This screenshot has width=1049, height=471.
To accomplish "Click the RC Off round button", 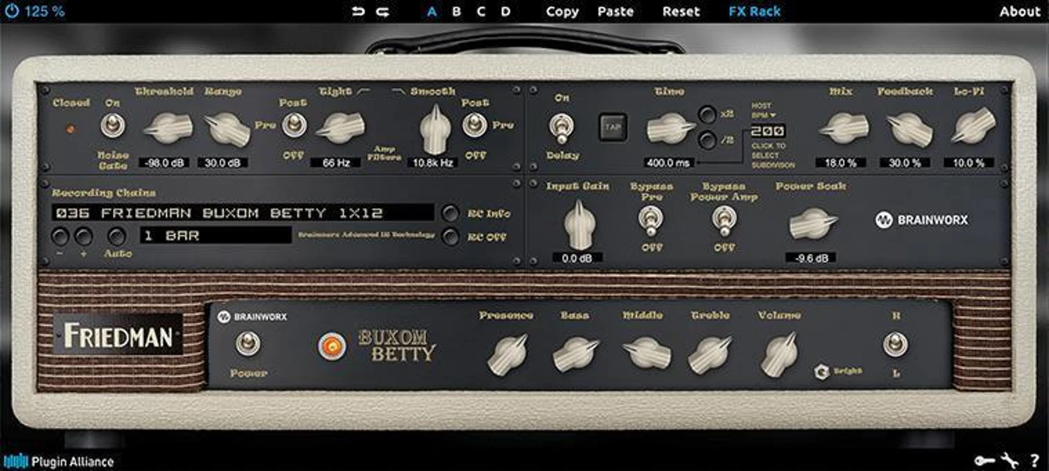I will click(450, 237).
